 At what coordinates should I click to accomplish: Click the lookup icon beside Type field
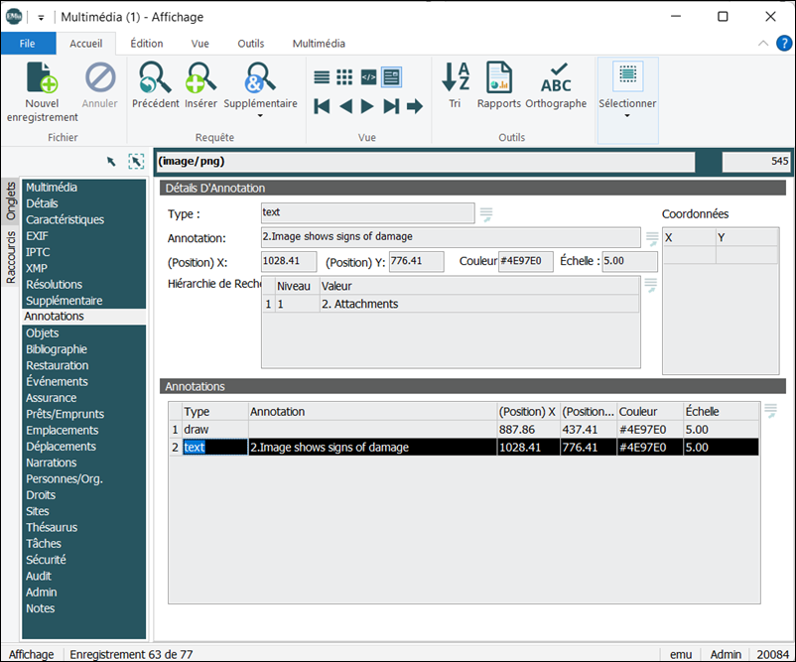(x=485, y=214)
